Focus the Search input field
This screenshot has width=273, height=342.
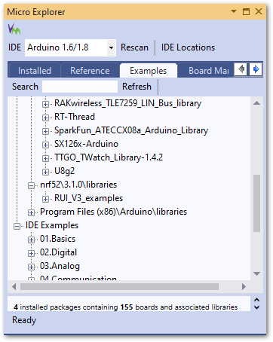(x=80, y=87)
